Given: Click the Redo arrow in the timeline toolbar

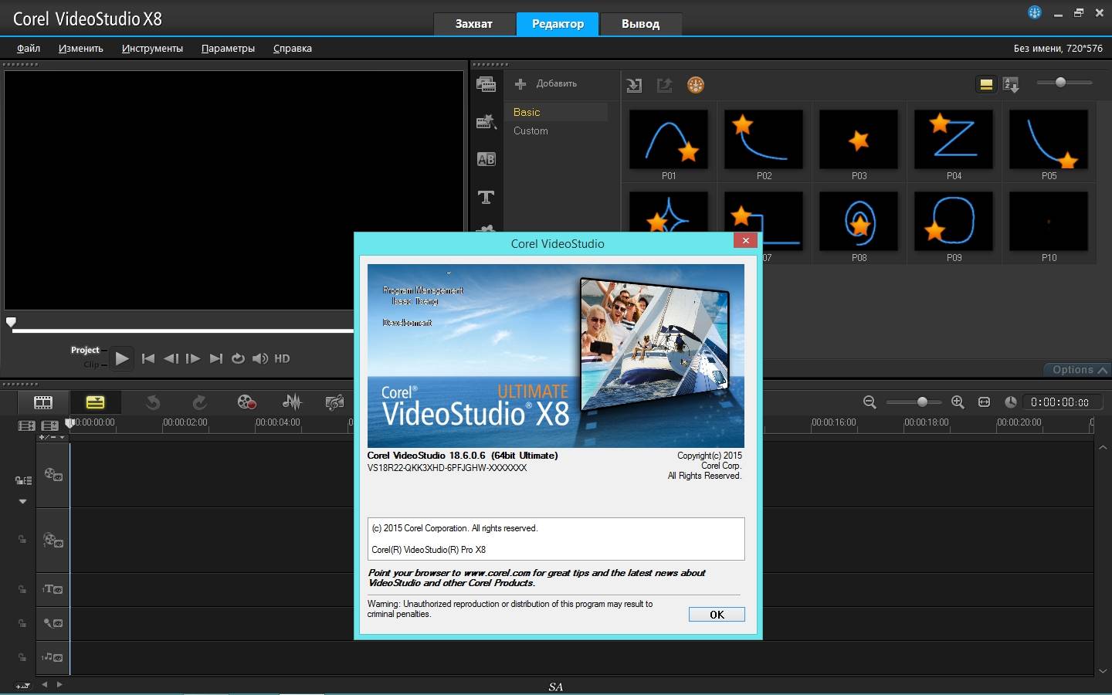Looking at the screenshot, I should tap(199, 402).
